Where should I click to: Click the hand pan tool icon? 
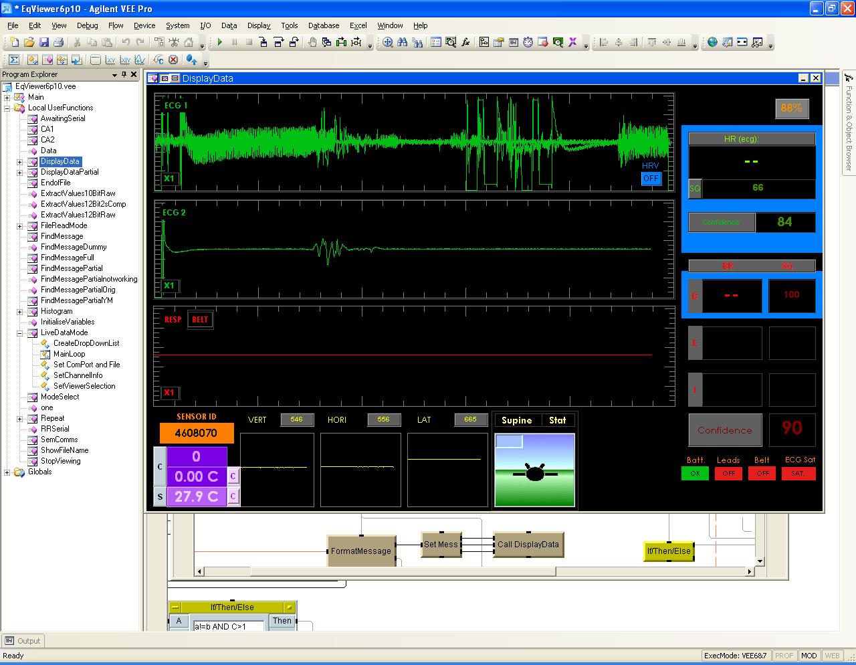[x=312, y=42]
